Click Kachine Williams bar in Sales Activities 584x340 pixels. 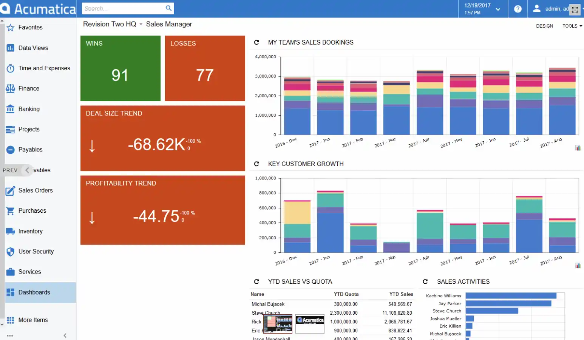click(511, 296)
